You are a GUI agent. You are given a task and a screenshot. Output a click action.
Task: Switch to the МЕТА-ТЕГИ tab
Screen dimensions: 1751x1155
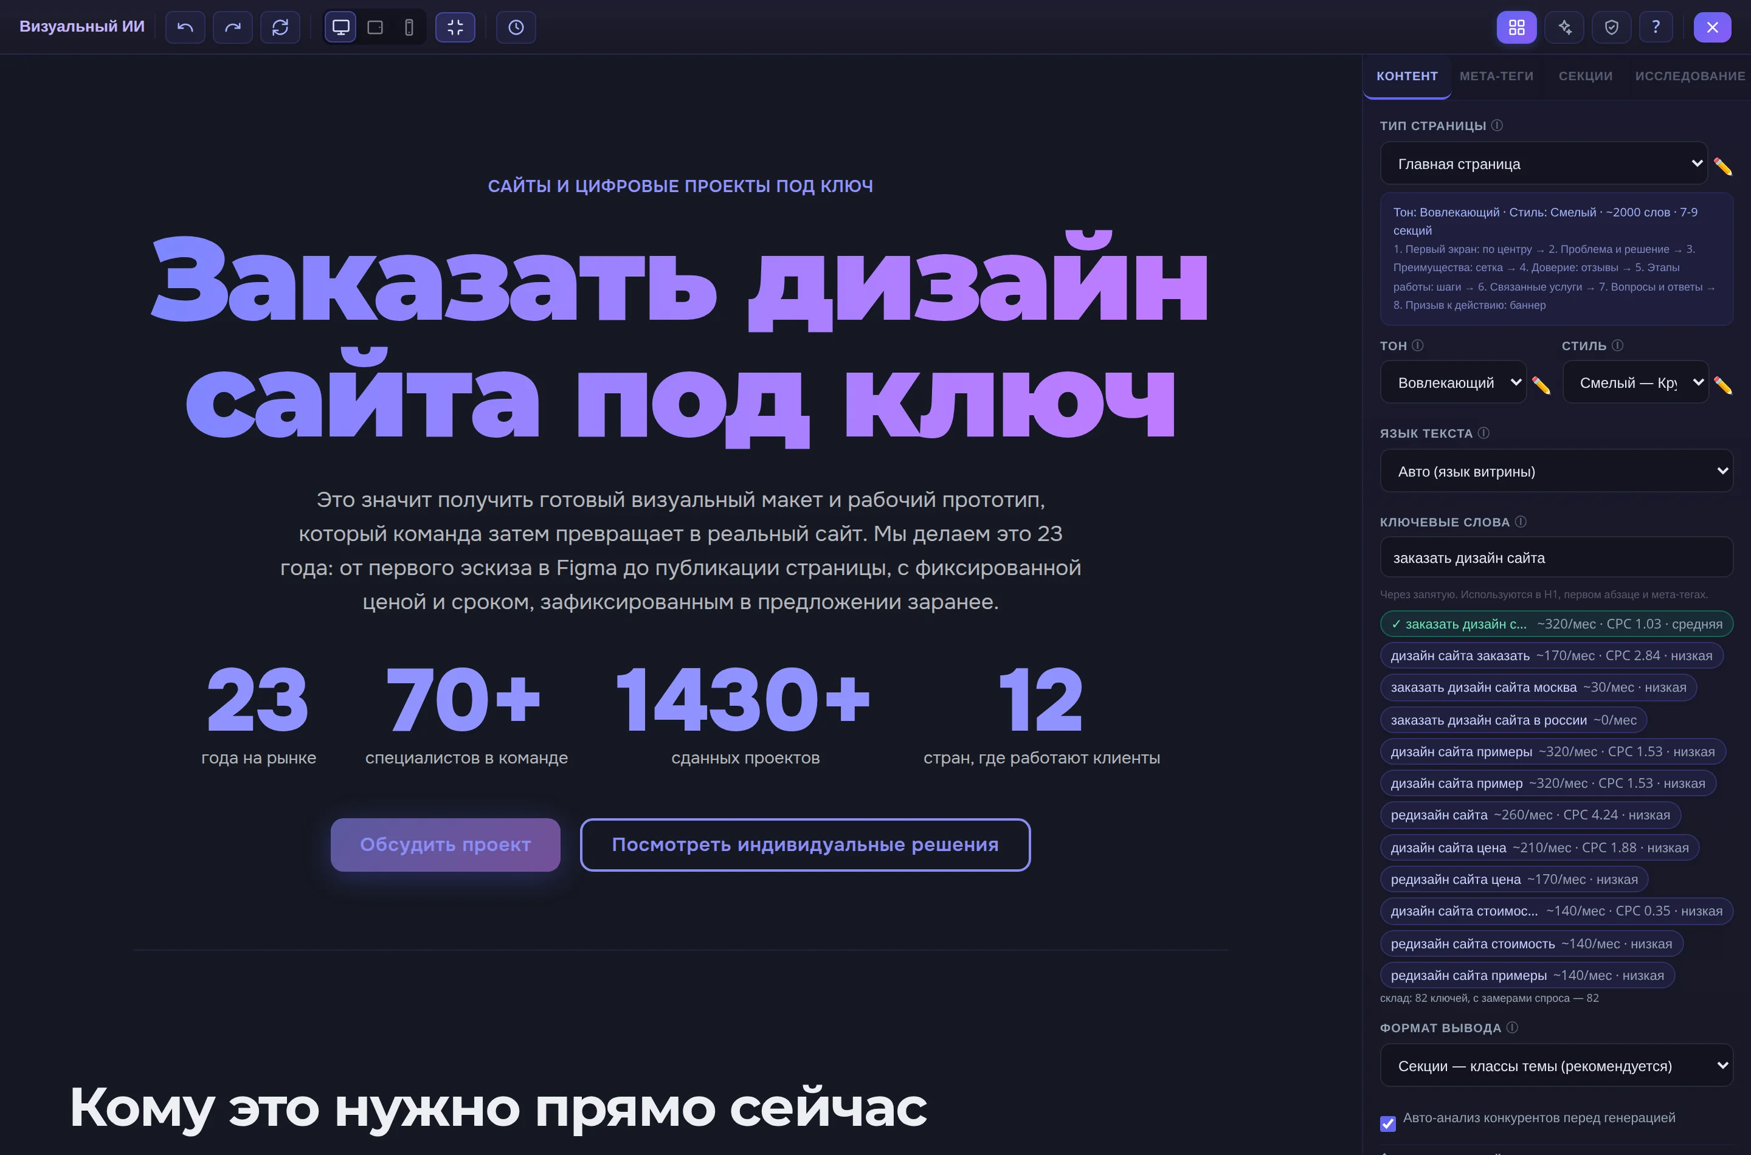pos(1496,77)
